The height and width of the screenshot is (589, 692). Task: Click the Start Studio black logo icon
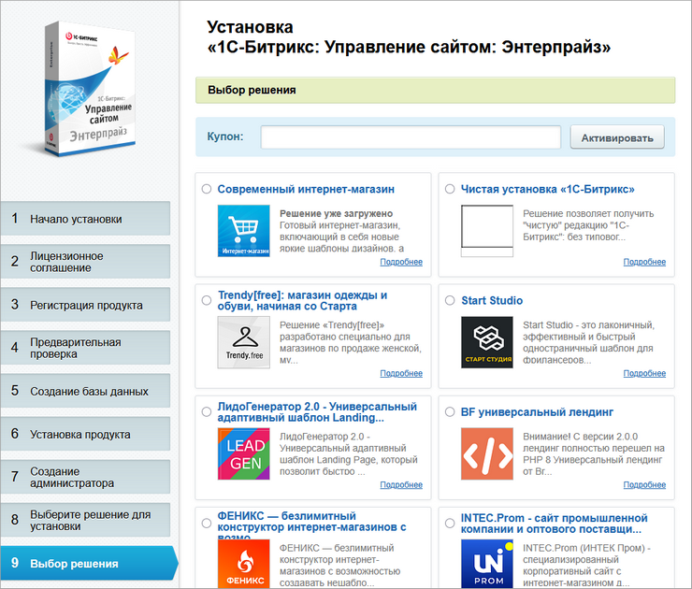coord(487,342)
